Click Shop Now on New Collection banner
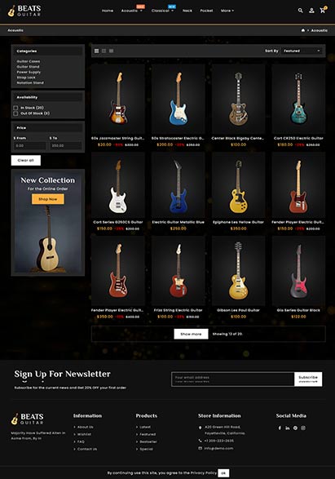 tap(48, 199)
